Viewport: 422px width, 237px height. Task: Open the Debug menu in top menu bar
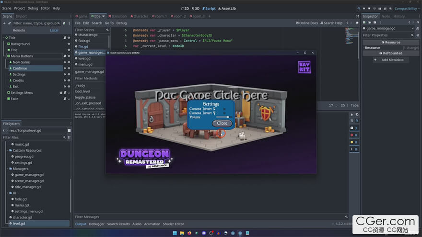tap(33, 8)
